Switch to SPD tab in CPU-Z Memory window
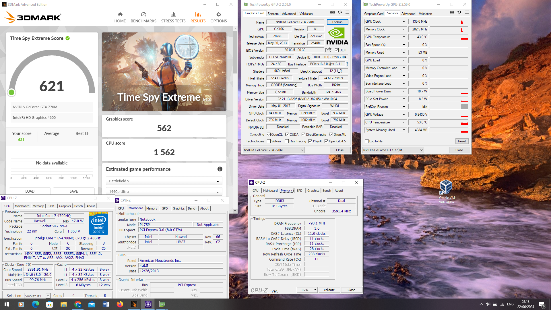The height and width of the screenshot is (310, 551). [299, 191]
